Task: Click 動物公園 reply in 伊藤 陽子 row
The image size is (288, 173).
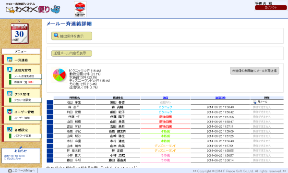Action: [x=165, y=117]
